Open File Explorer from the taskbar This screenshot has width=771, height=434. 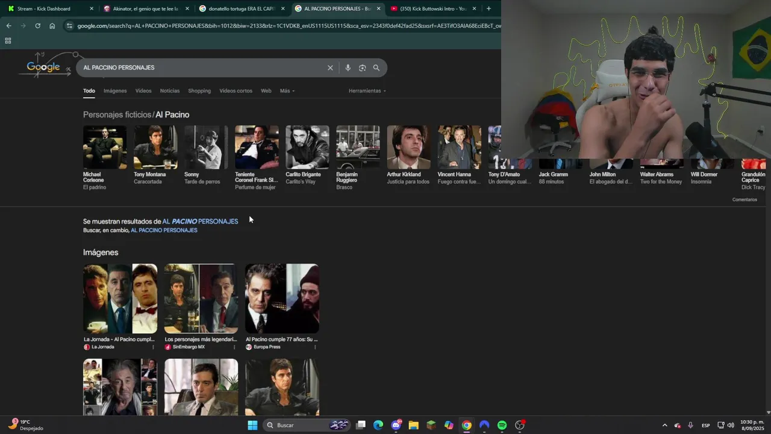coord(414,425)
